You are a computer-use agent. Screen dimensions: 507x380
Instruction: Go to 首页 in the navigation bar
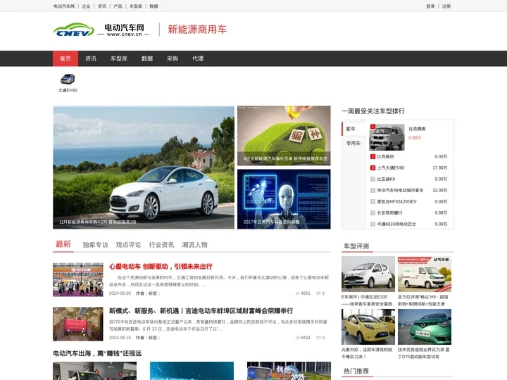click(x=65, y=58)
